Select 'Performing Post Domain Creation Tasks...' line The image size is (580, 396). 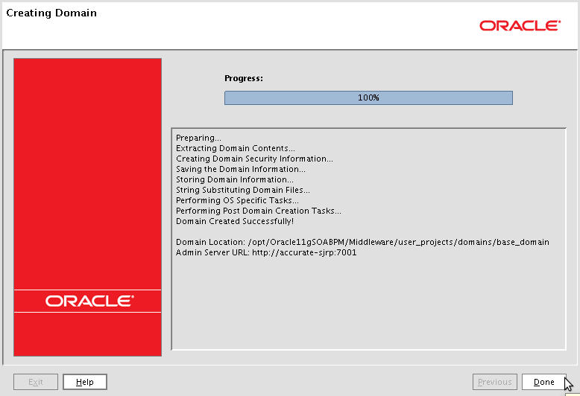coord(258,211)
